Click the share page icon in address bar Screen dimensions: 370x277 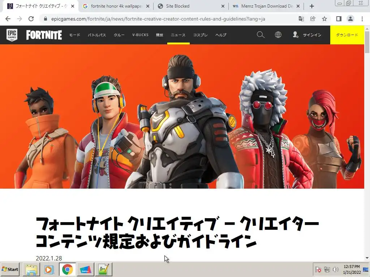[313, 19]
